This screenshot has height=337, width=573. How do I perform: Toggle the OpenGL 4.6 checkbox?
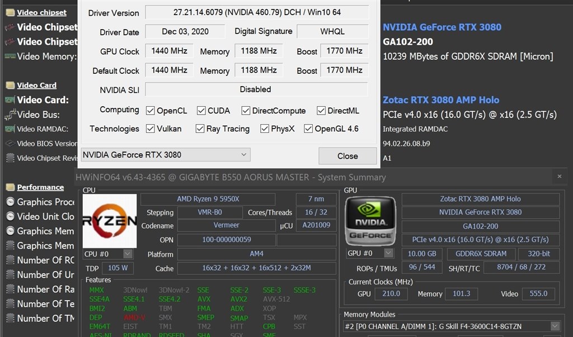point(308,129)
